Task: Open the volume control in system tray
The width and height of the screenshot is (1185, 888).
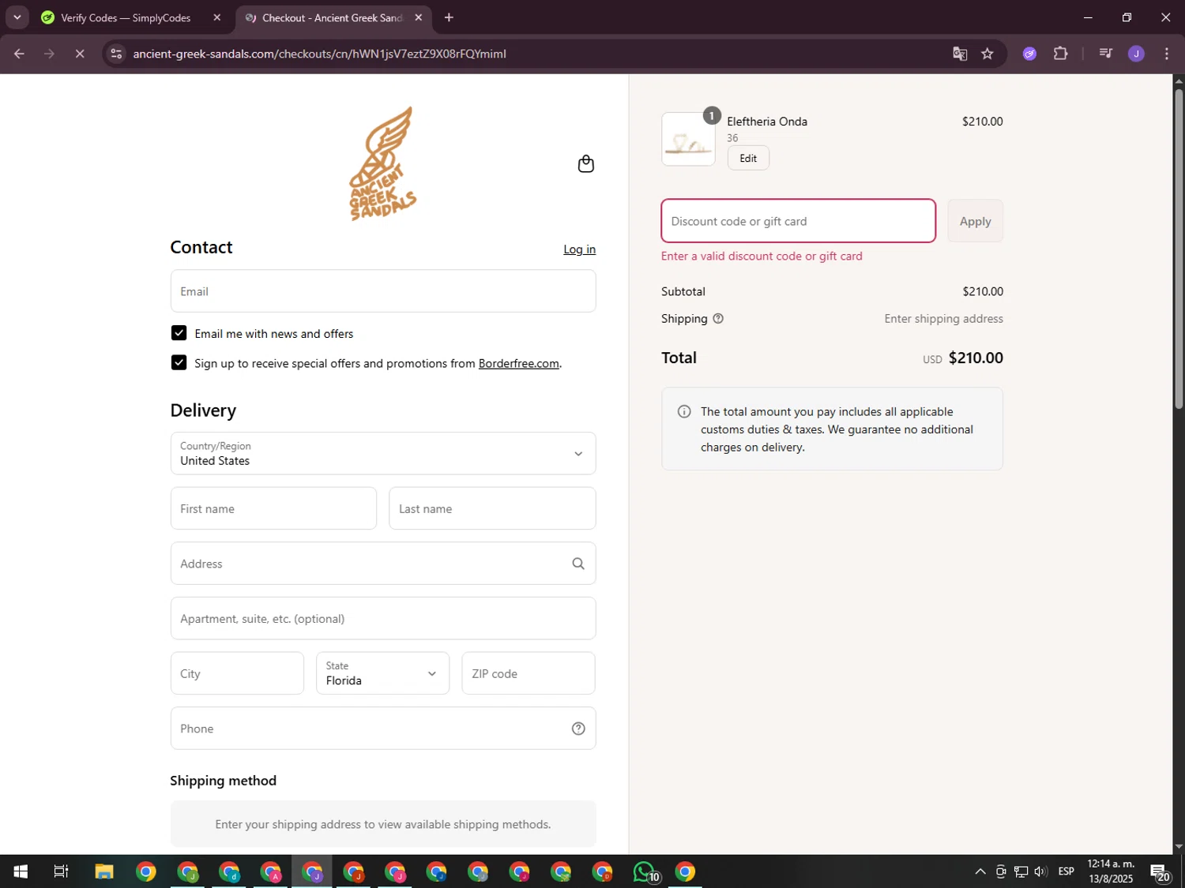Action: point(1040,871)
